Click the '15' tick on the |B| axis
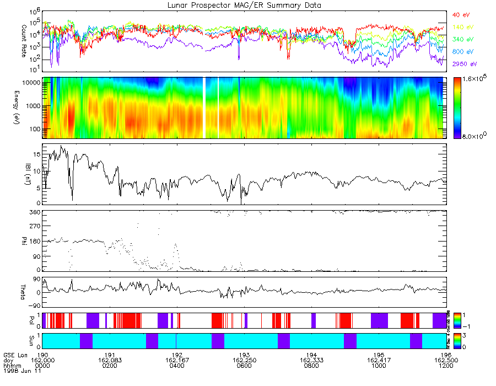496x386 pixels. (37, 154)
